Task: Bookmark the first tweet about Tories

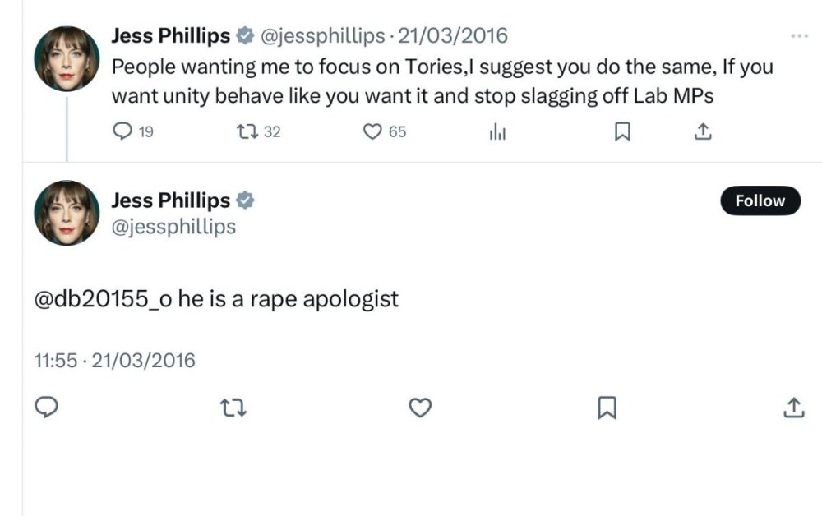Action: click(622, 131)
